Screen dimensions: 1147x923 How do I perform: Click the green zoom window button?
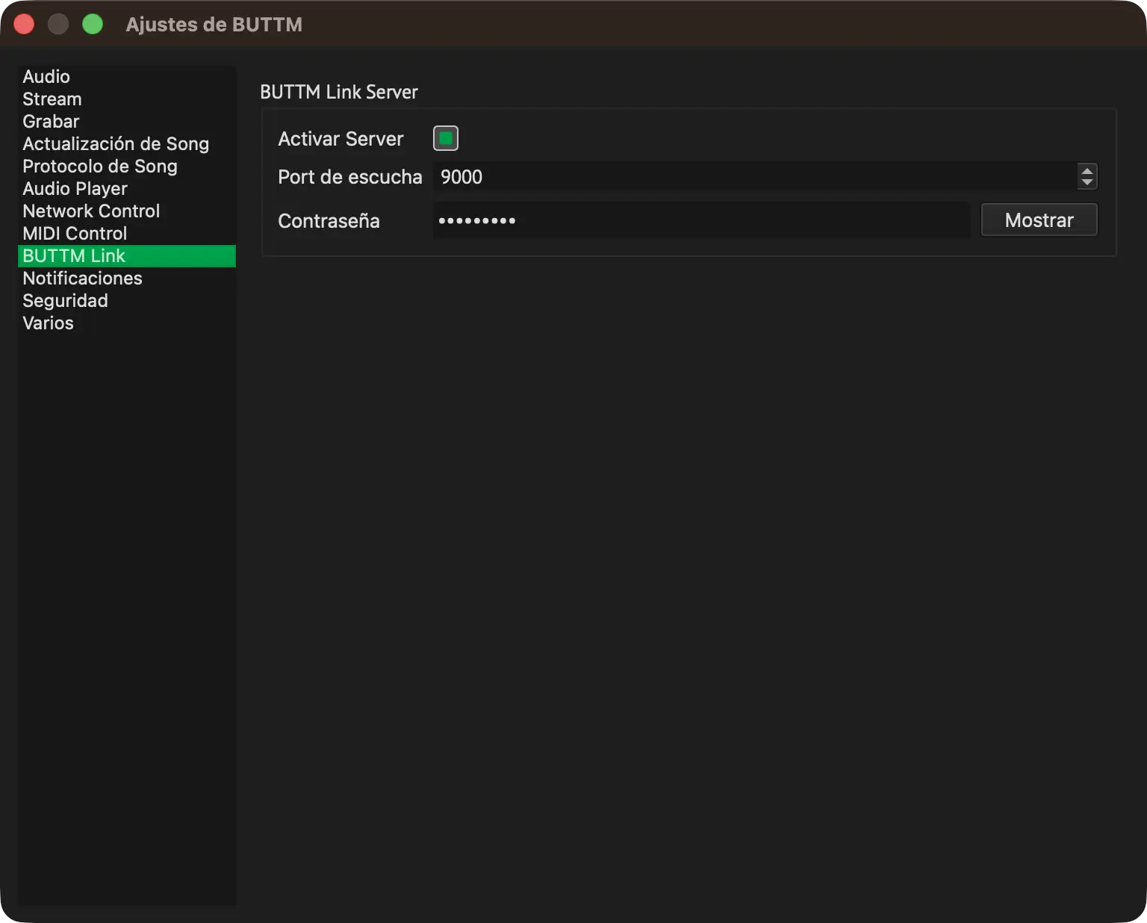93,24
